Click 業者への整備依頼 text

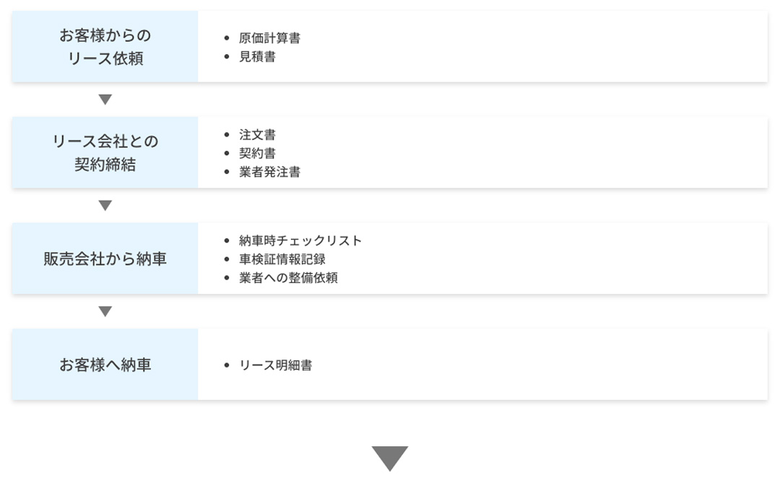(x=288, y=278)
